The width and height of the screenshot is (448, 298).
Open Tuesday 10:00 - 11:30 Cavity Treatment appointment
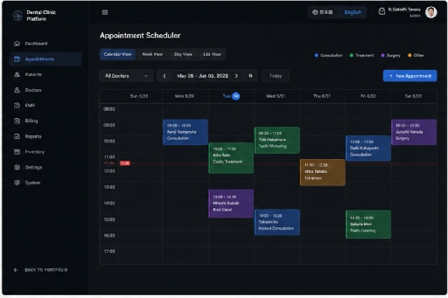(x=231, y=158)
